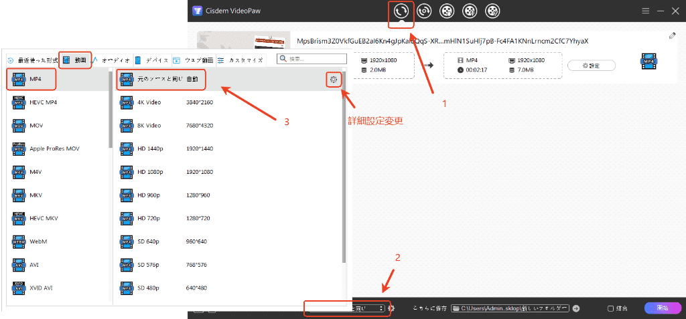Select M4V format
686x319 pixels.
(57, 172)
